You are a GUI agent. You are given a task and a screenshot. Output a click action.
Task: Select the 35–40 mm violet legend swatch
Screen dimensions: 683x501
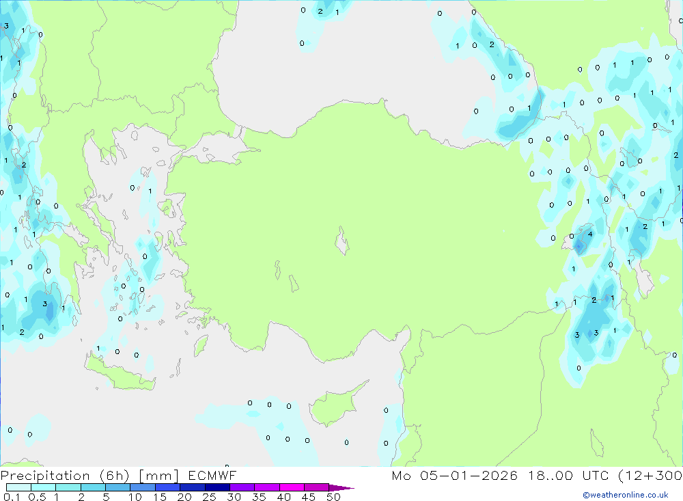(x=267, y=487)
